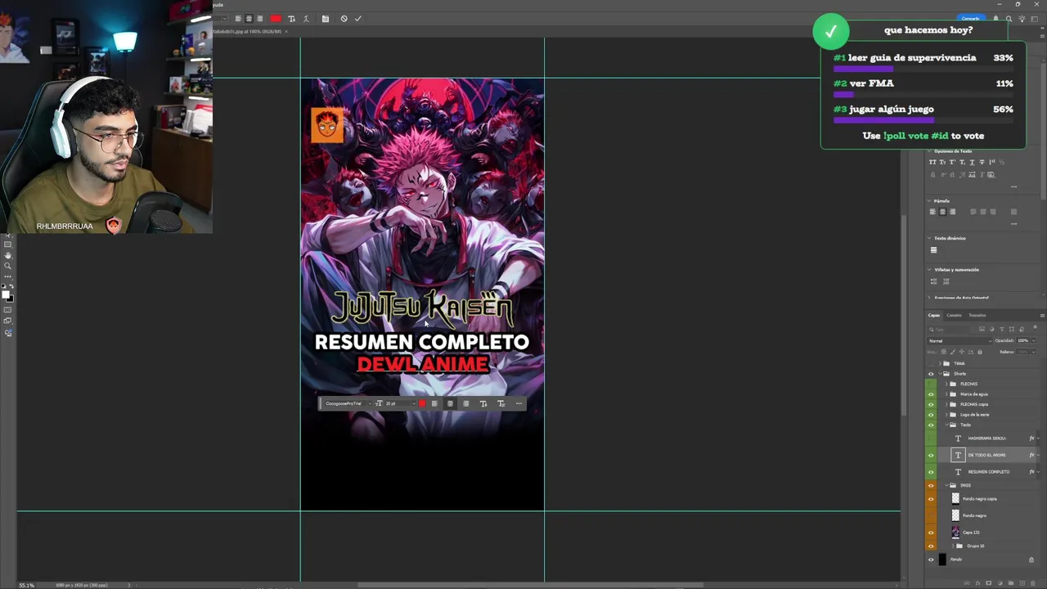Open more options in the floating text bar
Image resolution: width=1047 pixels, height=589 pixels.
point(519,403)
